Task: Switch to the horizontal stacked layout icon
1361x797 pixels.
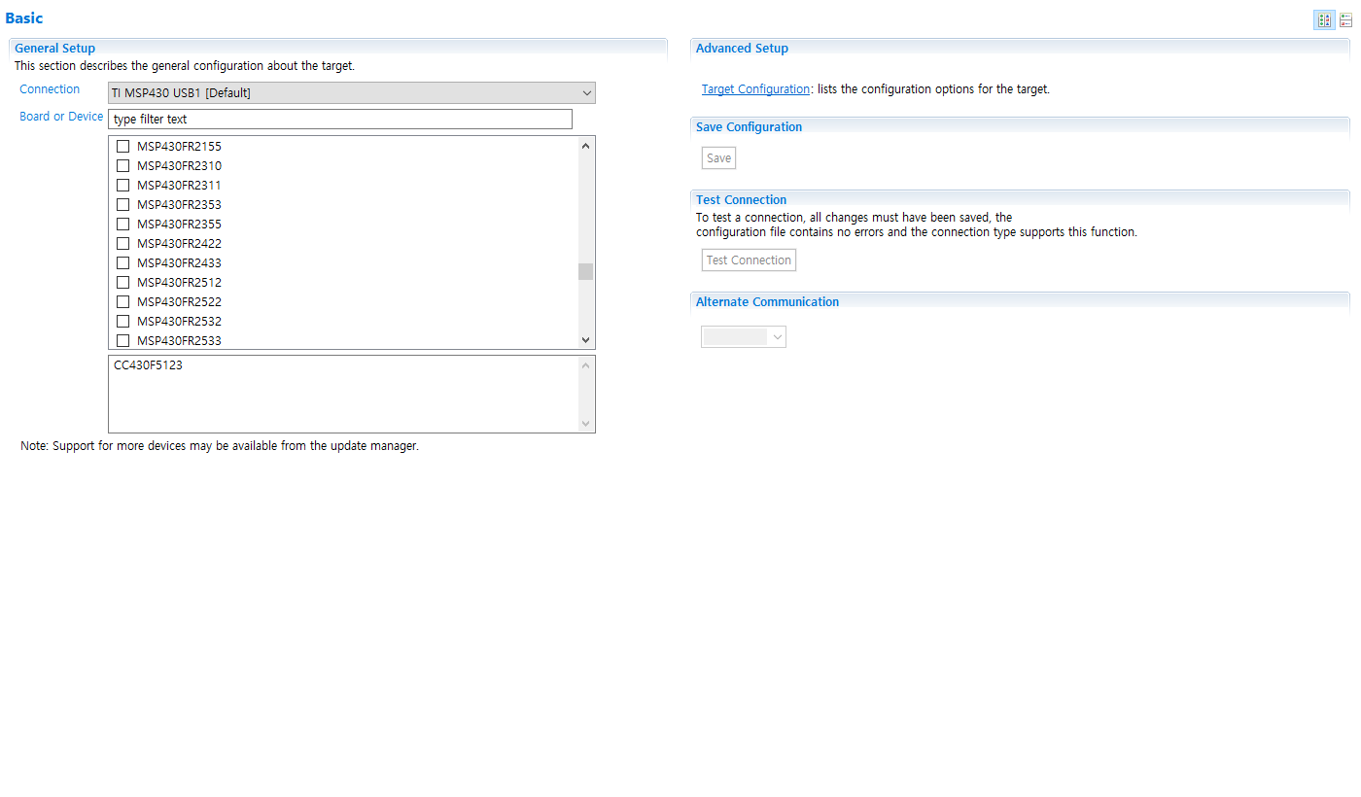Action: pyautogui.click(x=1346, y=19)
